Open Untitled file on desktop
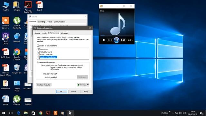 click(28, 101)
